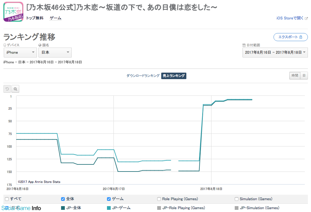Switch chart to 時間 view

click(295, 75)
